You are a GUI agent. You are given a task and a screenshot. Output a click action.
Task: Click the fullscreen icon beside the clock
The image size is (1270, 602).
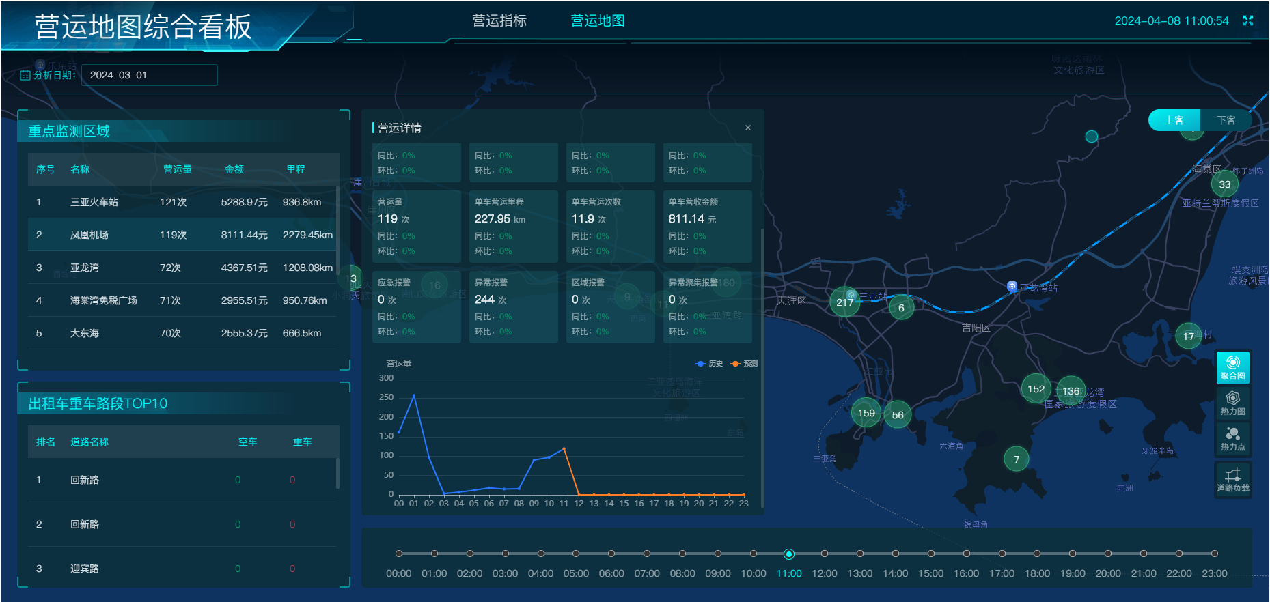(1248, 20)
